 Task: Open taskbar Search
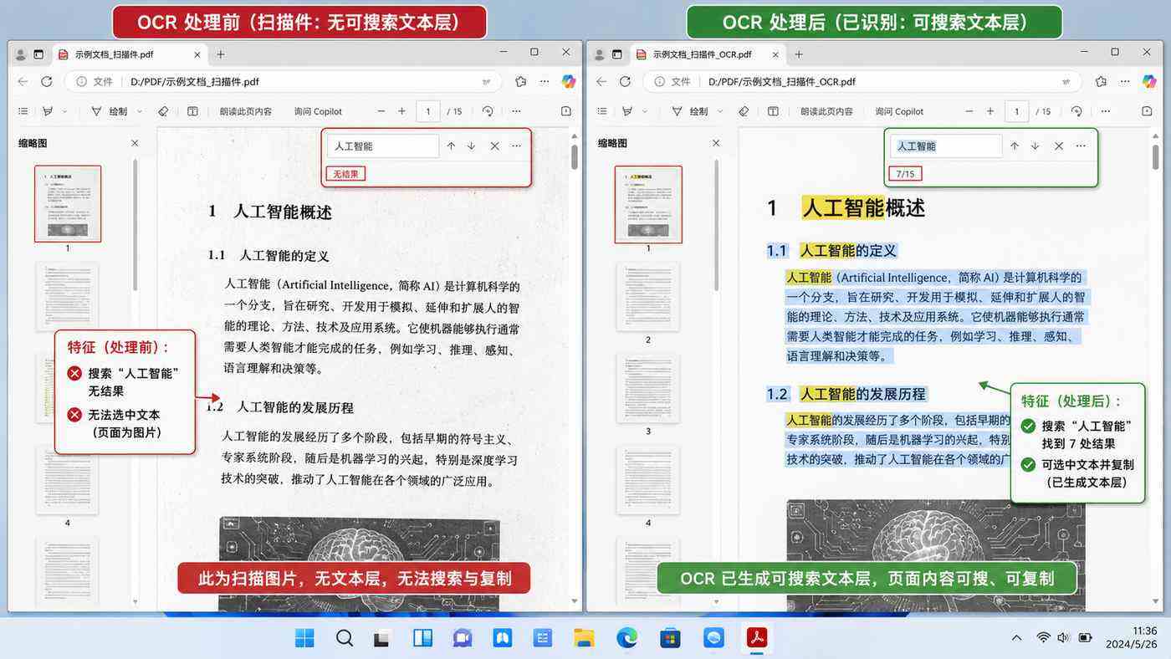click(x=344, y=638)
